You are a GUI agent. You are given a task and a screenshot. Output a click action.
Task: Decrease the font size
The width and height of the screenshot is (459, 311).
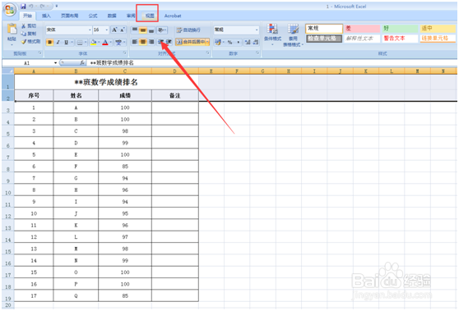click(x=123, y=30)
